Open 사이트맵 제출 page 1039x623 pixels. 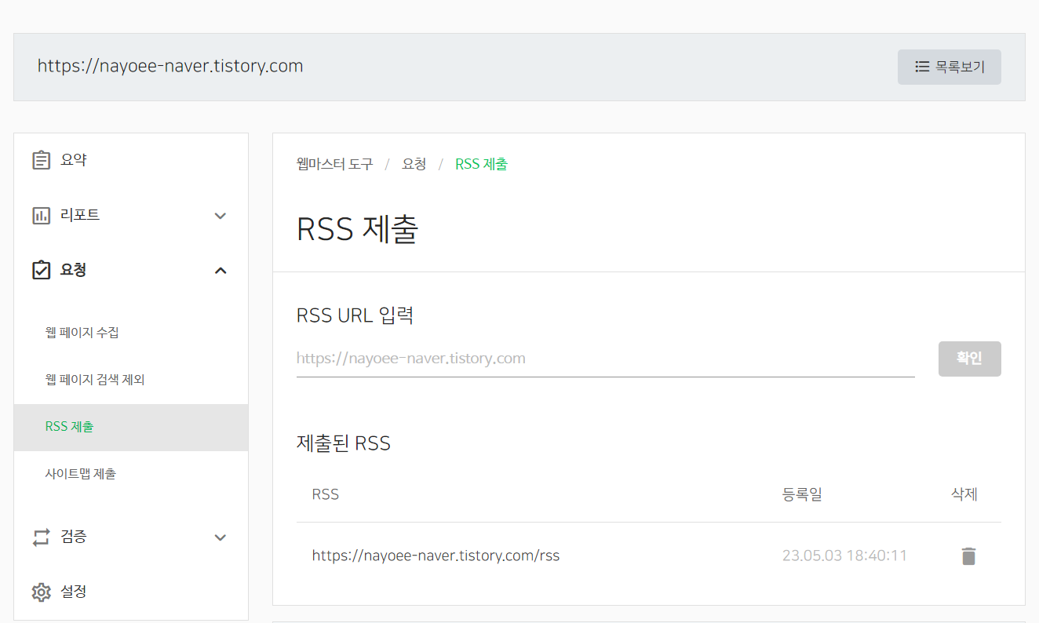click(x=81, y=474)
